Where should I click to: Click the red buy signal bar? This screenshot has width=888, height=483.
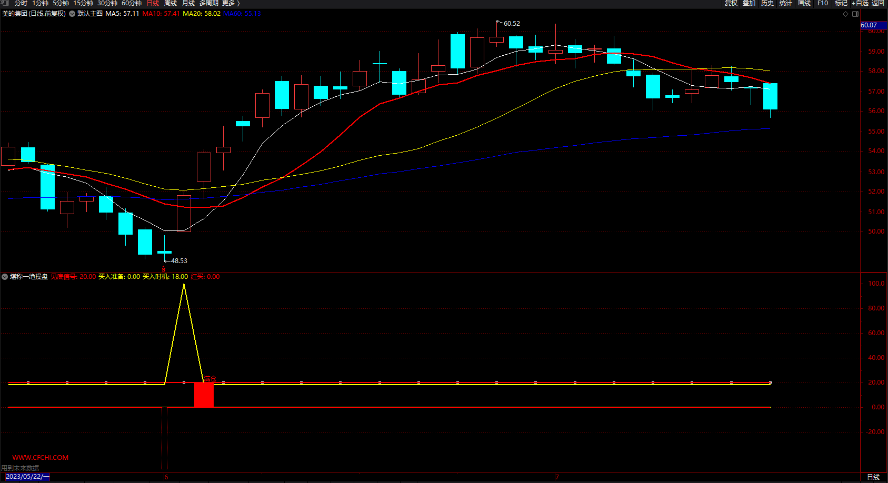pos(204,395)
